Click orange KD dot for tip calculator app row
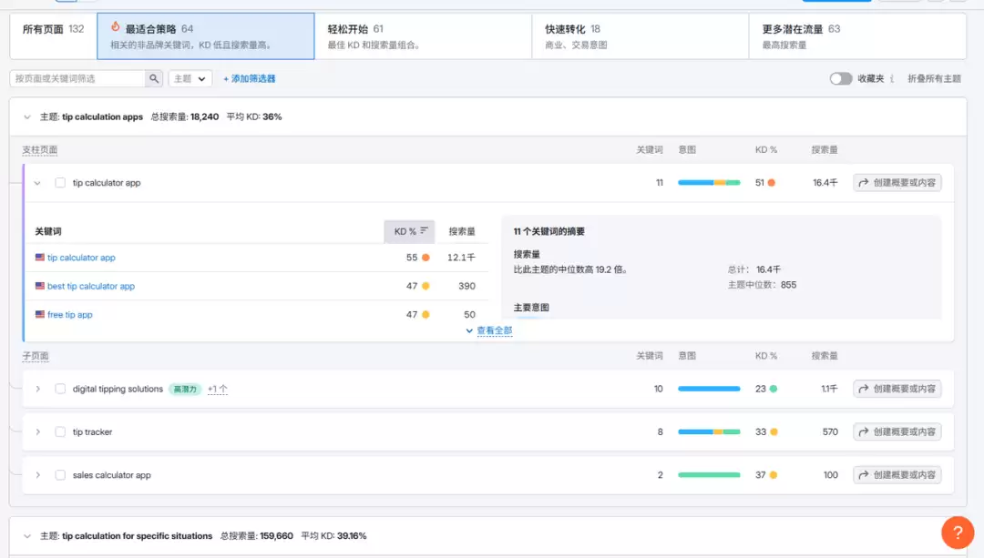 [772, 182]
